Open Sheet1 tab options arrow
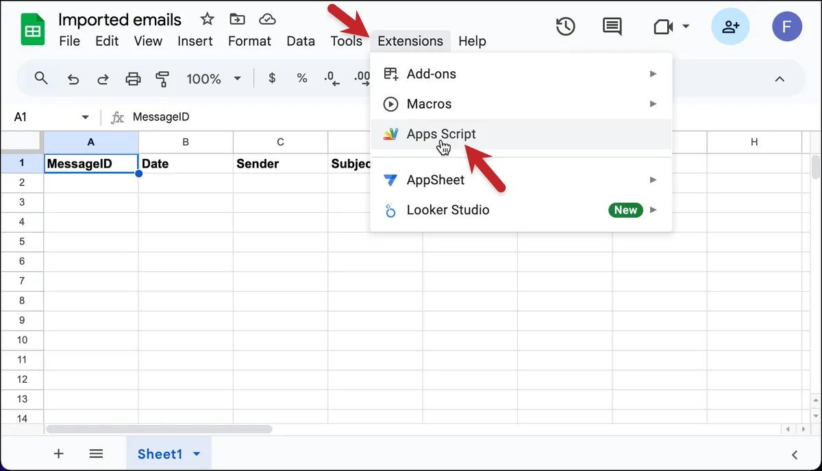The image size is (822, 471). tap(197, 454)
